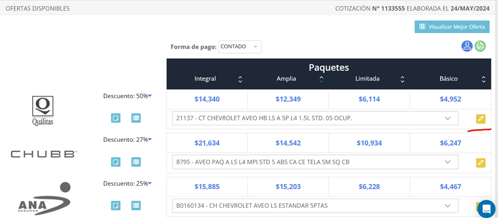Image resolution: width=498 pixels, height=218 pixels.
Task: Select Quálitas Integral price $14,340
Action: coord(207,99)
